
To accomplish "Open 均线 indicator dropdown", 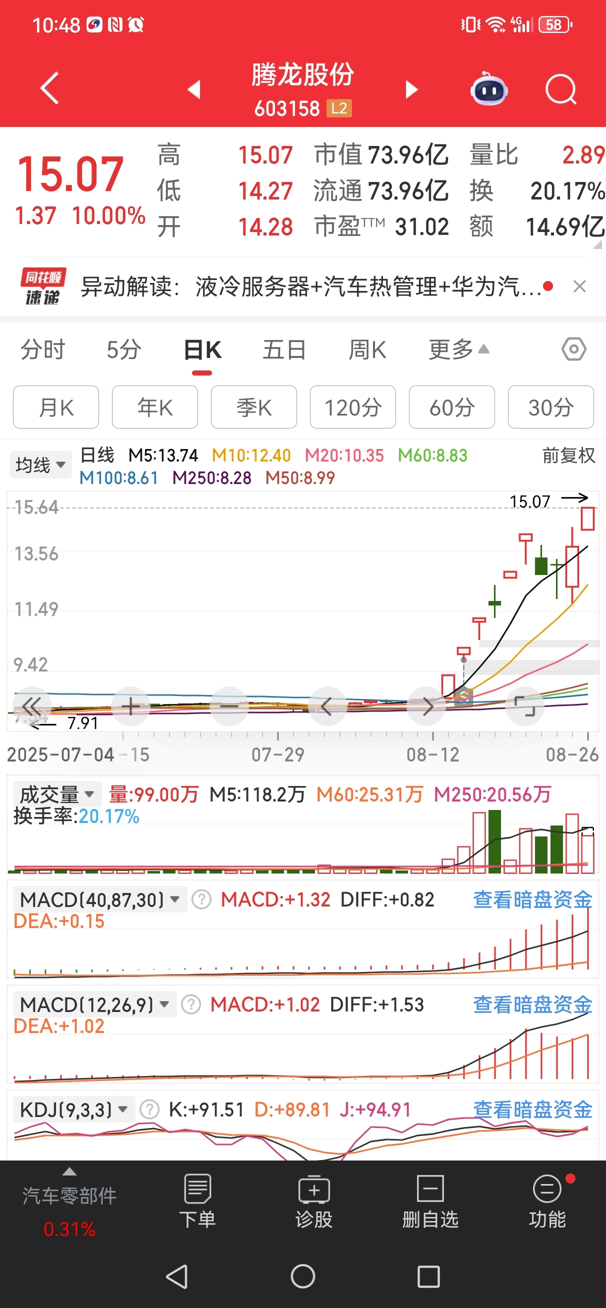I will 40,465.
